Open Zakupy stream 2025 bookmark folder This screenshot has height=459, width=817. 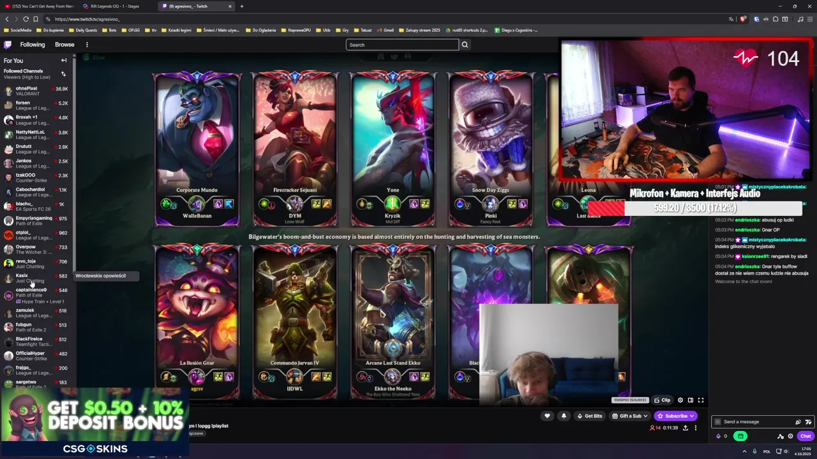pos(420,30)
